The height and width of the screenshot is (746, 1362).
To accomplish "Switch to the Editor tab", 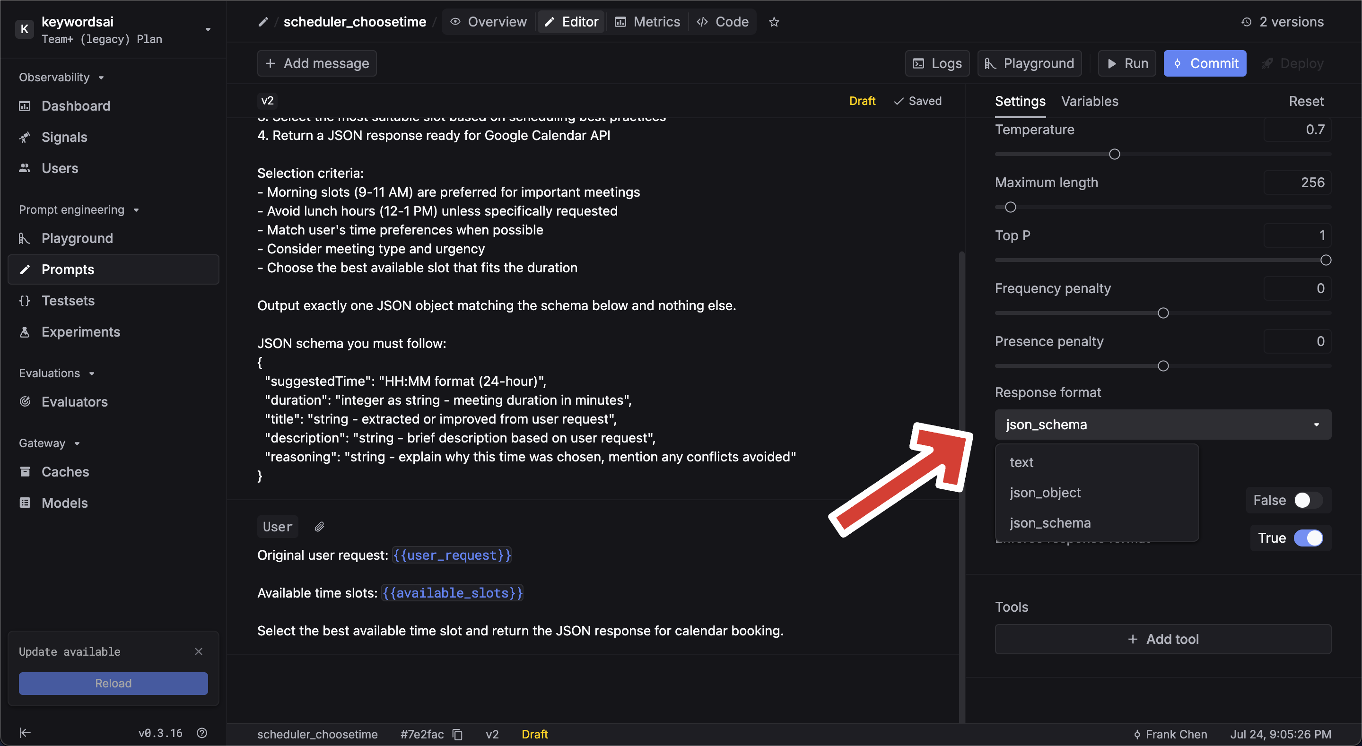I will [572, 22].
